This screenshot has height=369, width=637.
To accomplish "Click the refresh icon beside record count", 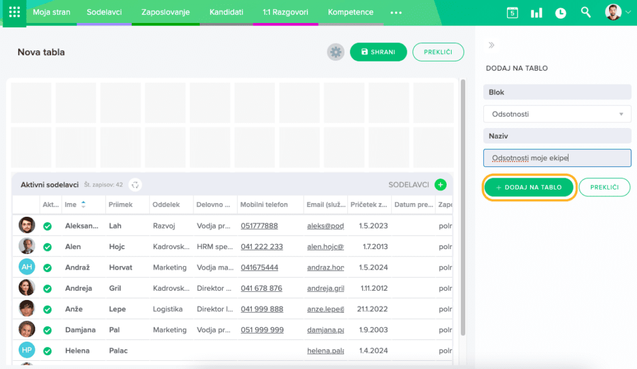I will (135, 184).
